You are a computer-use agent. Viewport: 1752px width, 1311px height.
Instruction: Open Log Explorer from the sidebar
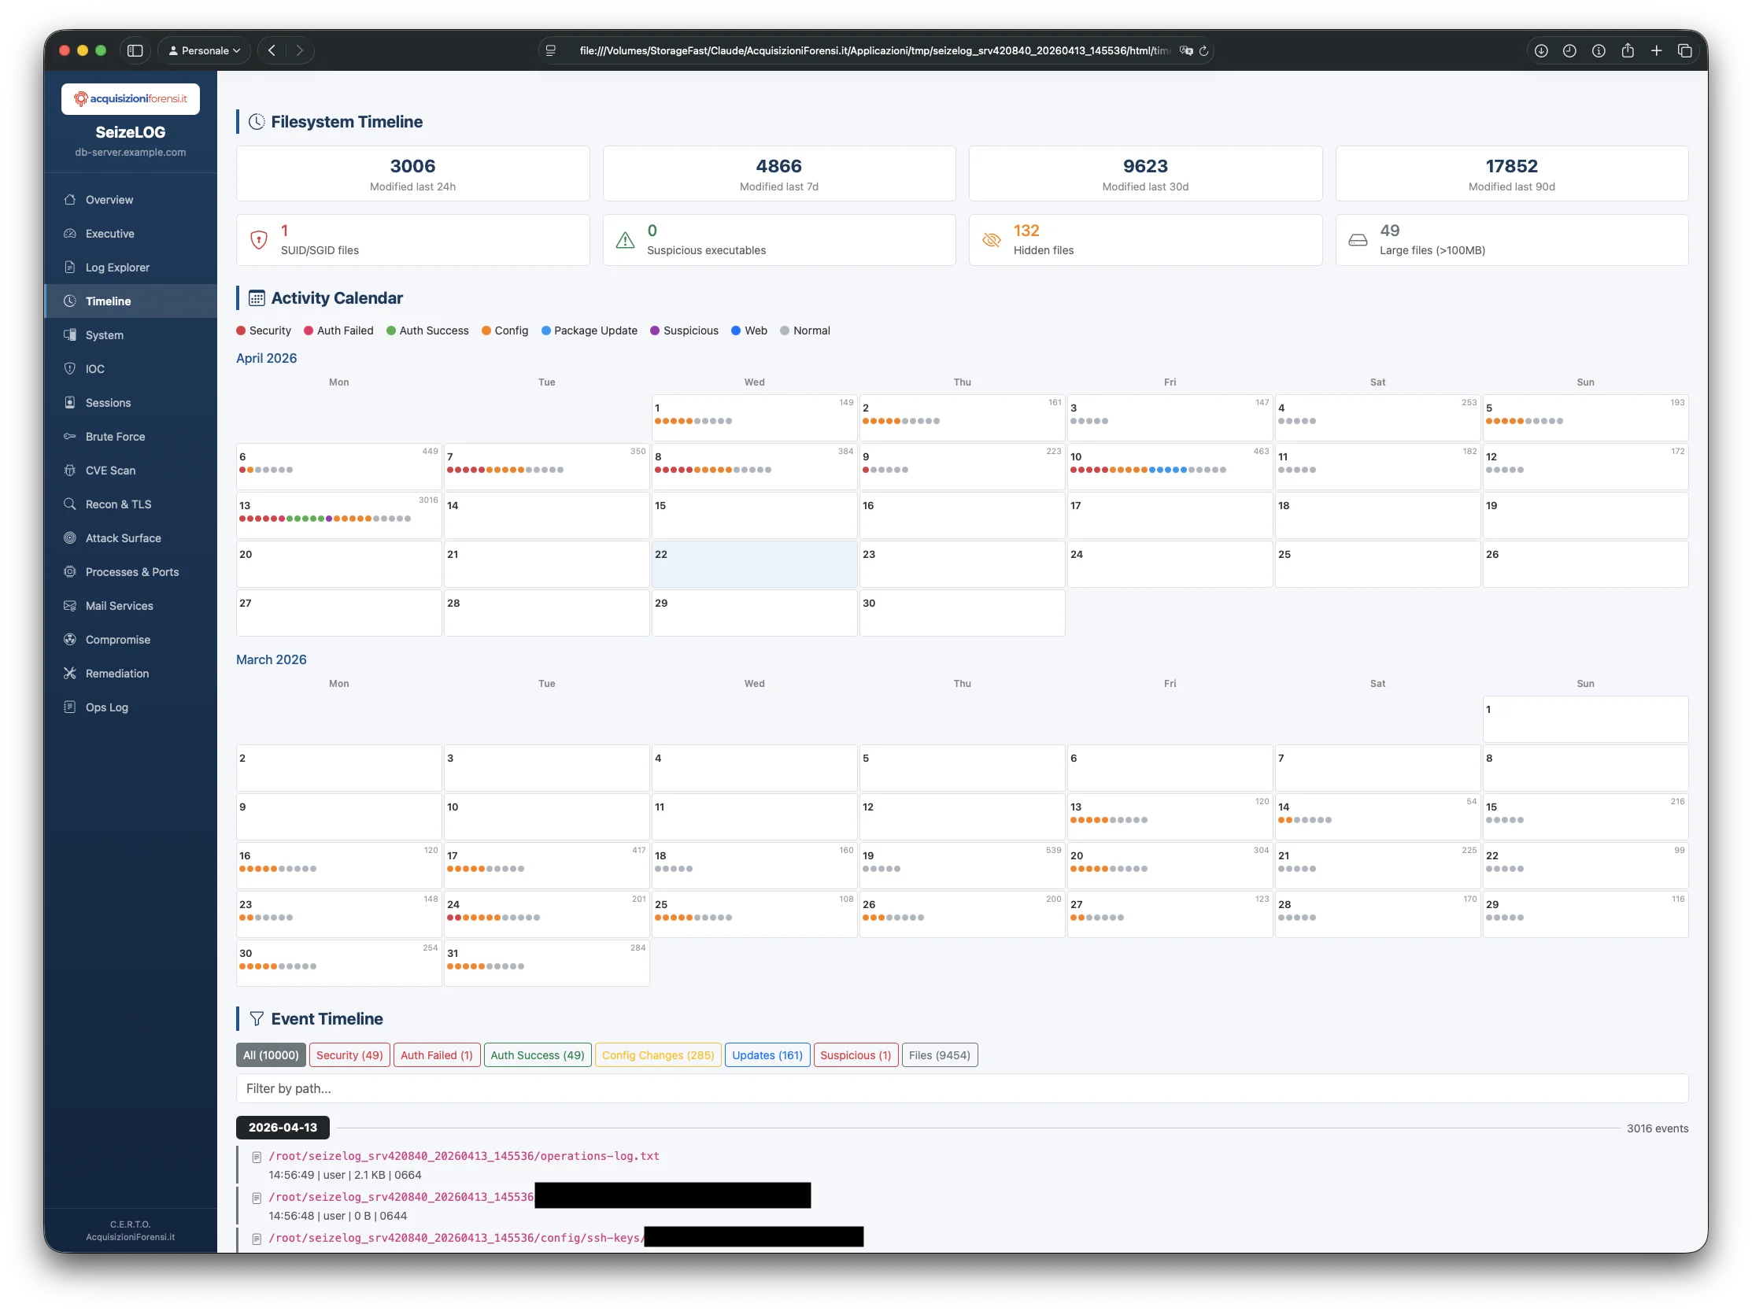click(117, 267)
